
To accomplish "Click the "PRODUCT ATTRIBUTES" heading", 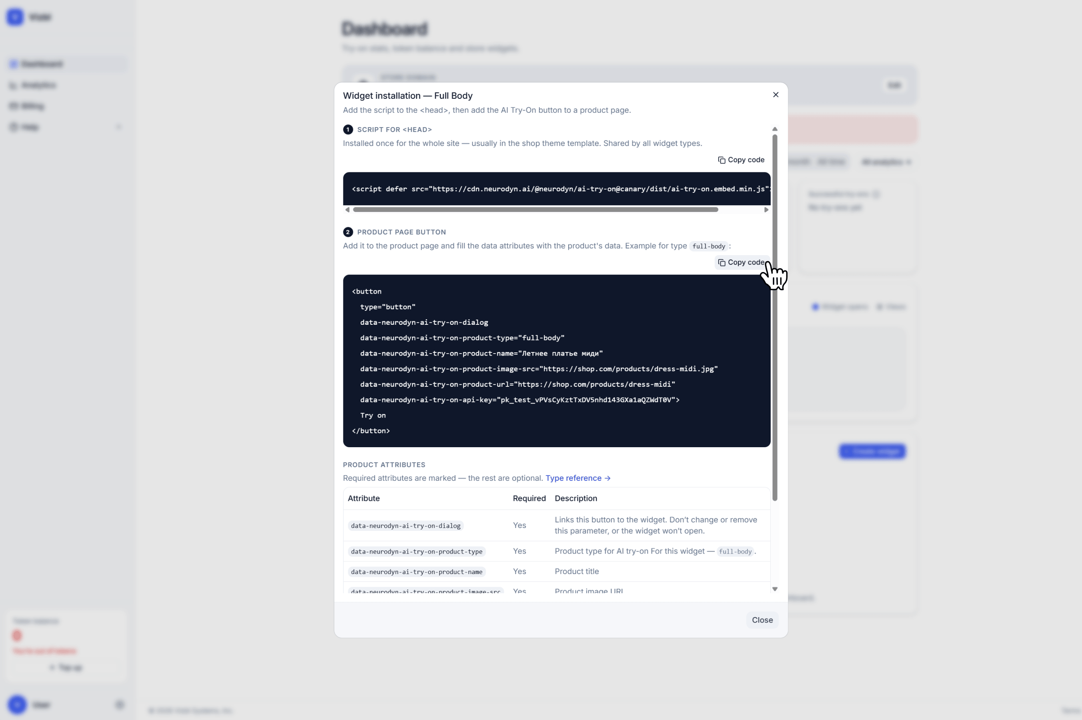I will [x=384, y=465].
